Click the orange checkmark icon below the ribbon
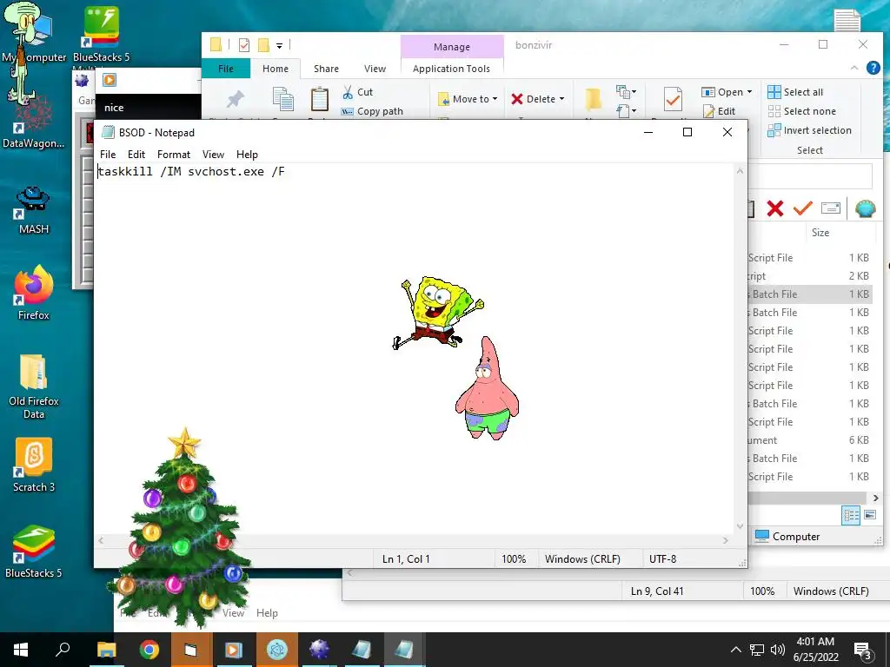 pyautogui.click(x=802, y=208)
